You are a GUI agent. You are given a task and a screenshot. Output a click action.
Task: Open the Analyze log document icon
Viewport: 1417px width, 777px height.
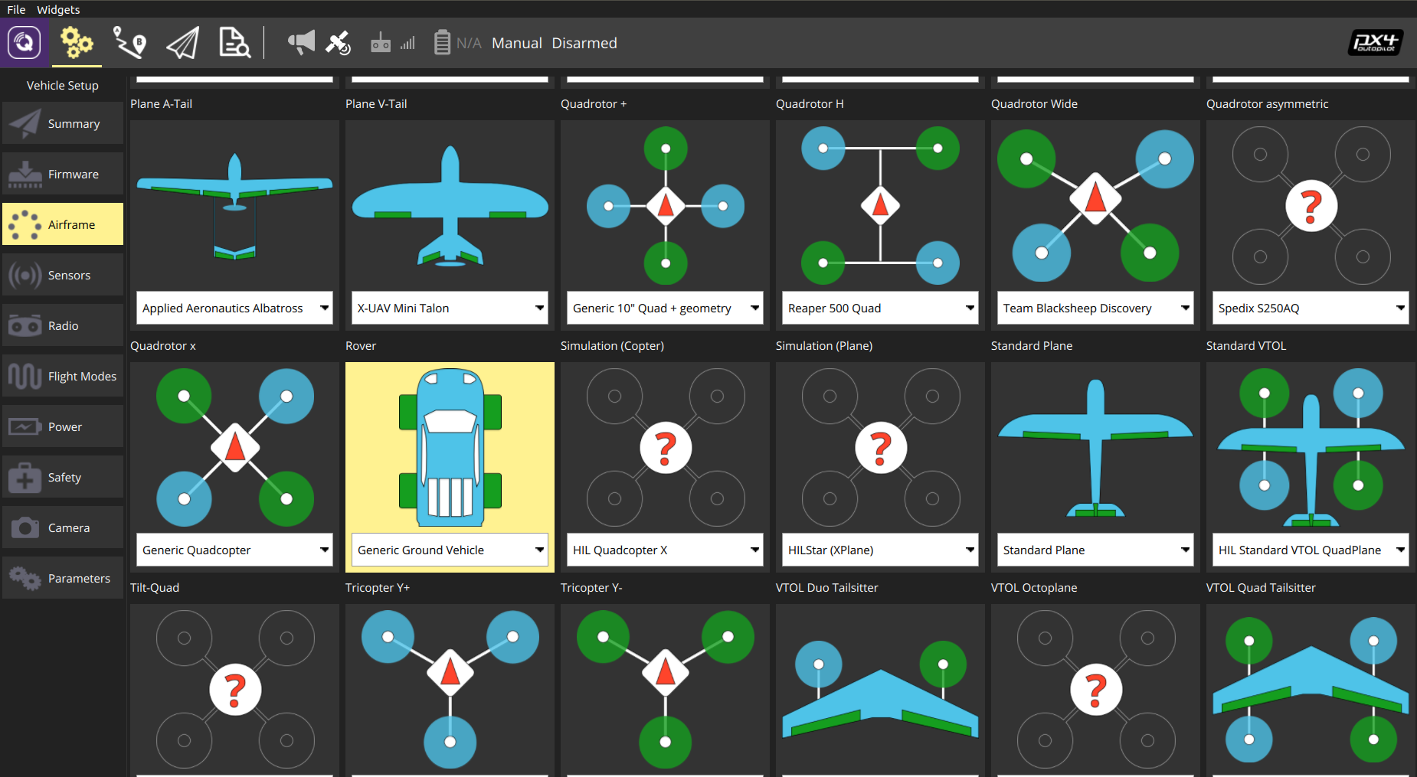pos(234,43)
